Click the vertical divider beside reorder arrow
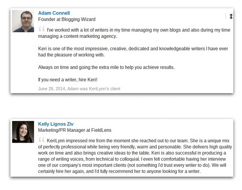 [226, 16]
